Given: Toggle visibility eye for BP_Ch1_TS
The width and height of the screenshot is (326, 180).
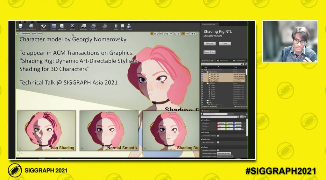Looking at the screenshot, I should [202, 74].
